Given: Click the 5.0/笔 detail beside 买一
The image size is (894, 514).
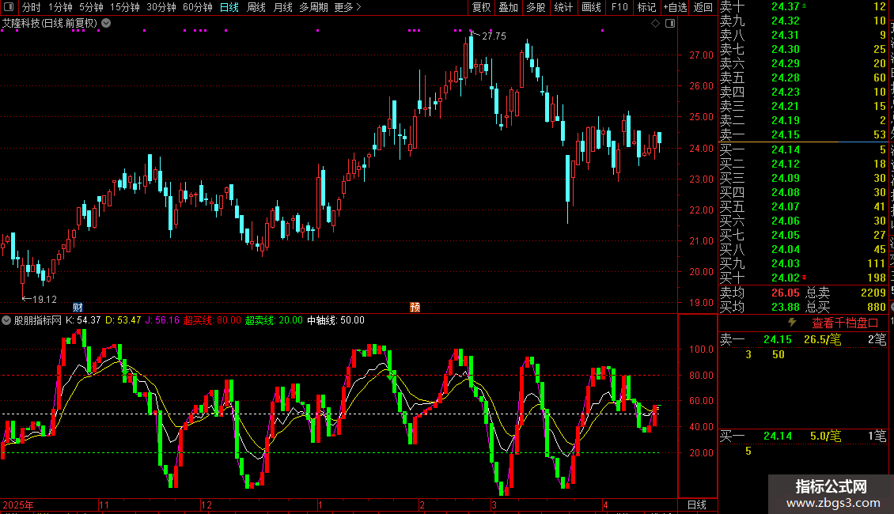Looking at the screenshot, I should tap(825, 437).
